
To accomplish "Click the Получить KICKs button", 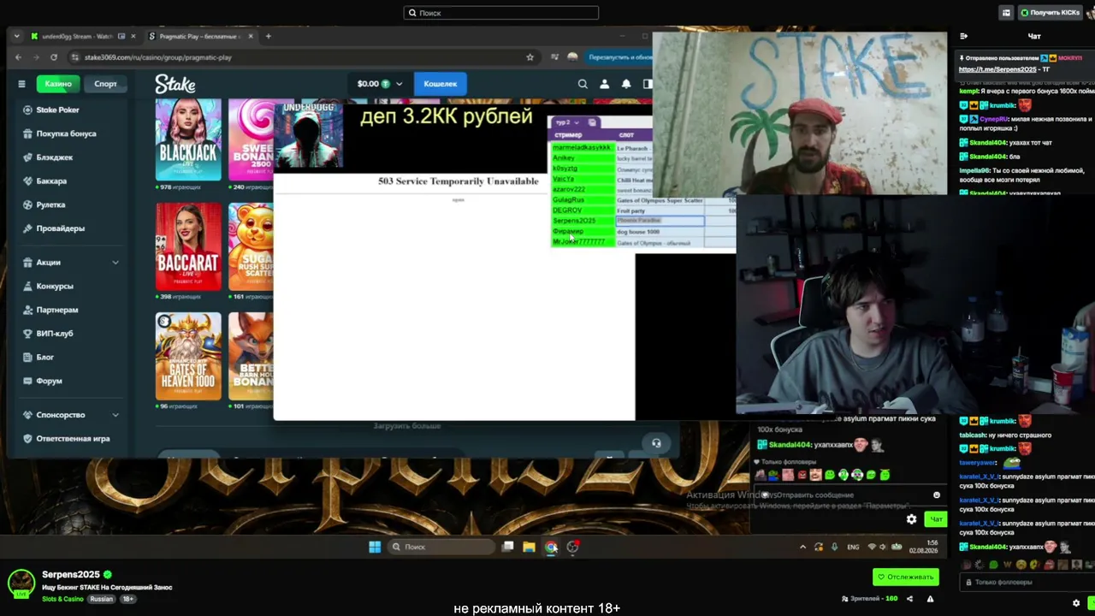I will [x=1050, y=13].
